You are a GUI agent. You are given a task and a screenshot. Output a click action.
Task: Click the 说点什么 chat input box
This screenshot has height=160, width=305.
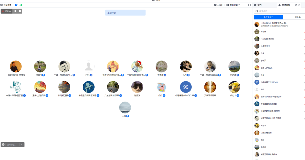click(x=12, y=144)
